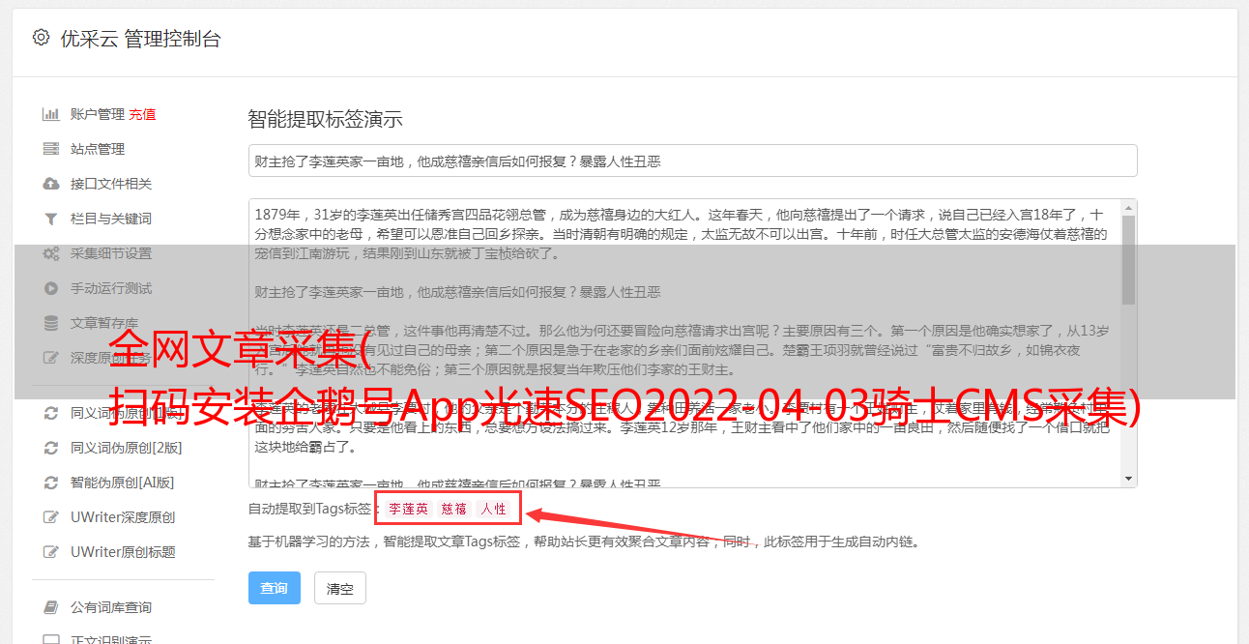Click the book icon for 公有词库查询

[x=51, y=607]
